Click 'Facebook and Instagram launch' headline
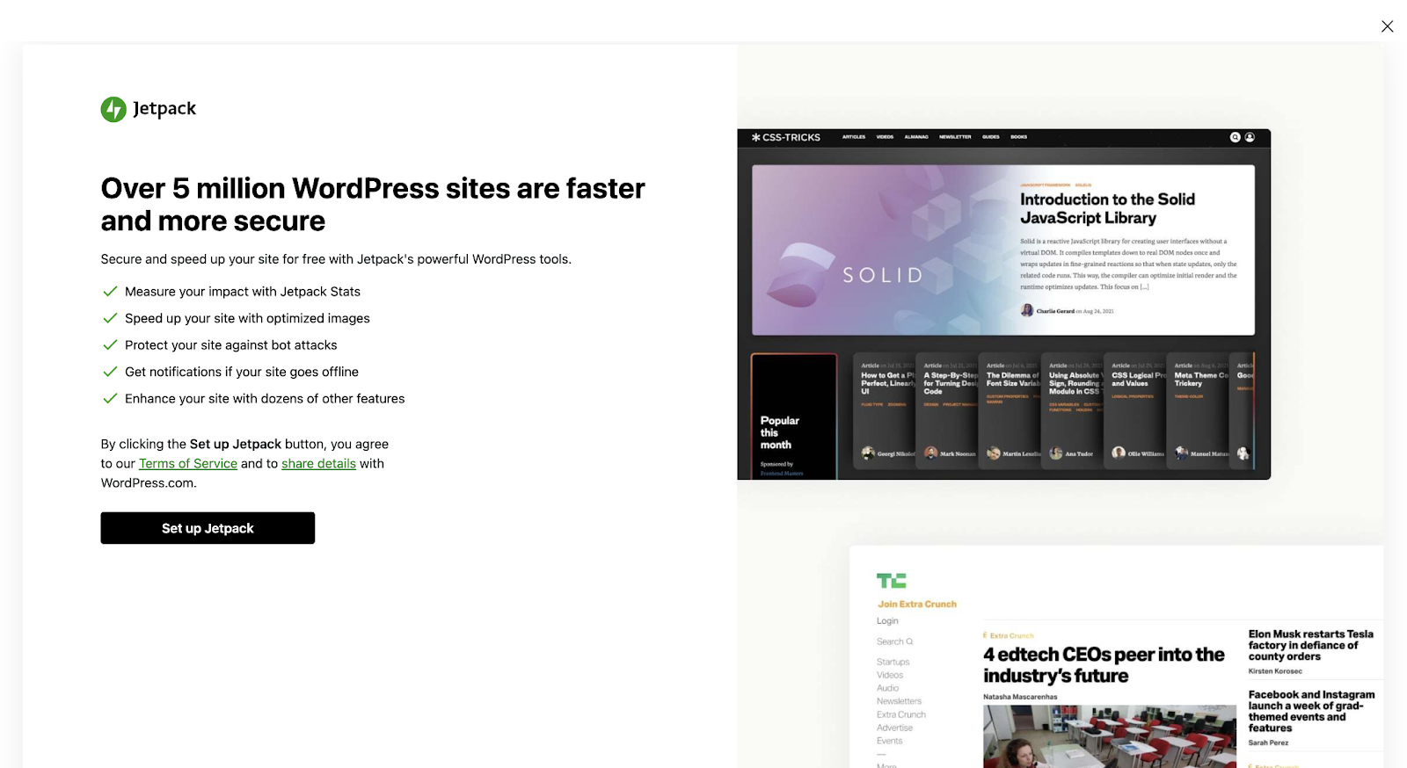This screenshot has height=768, width=1407. point(1311,711)
